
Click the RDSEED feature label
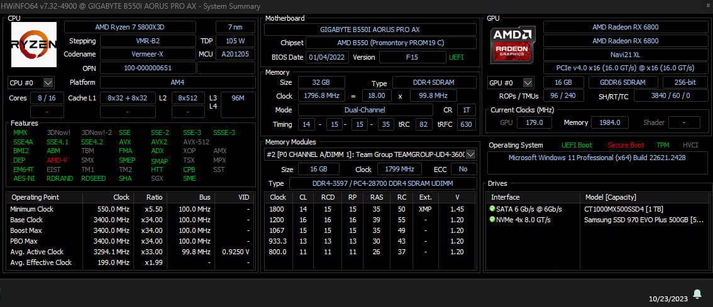[x=94, y=178]
